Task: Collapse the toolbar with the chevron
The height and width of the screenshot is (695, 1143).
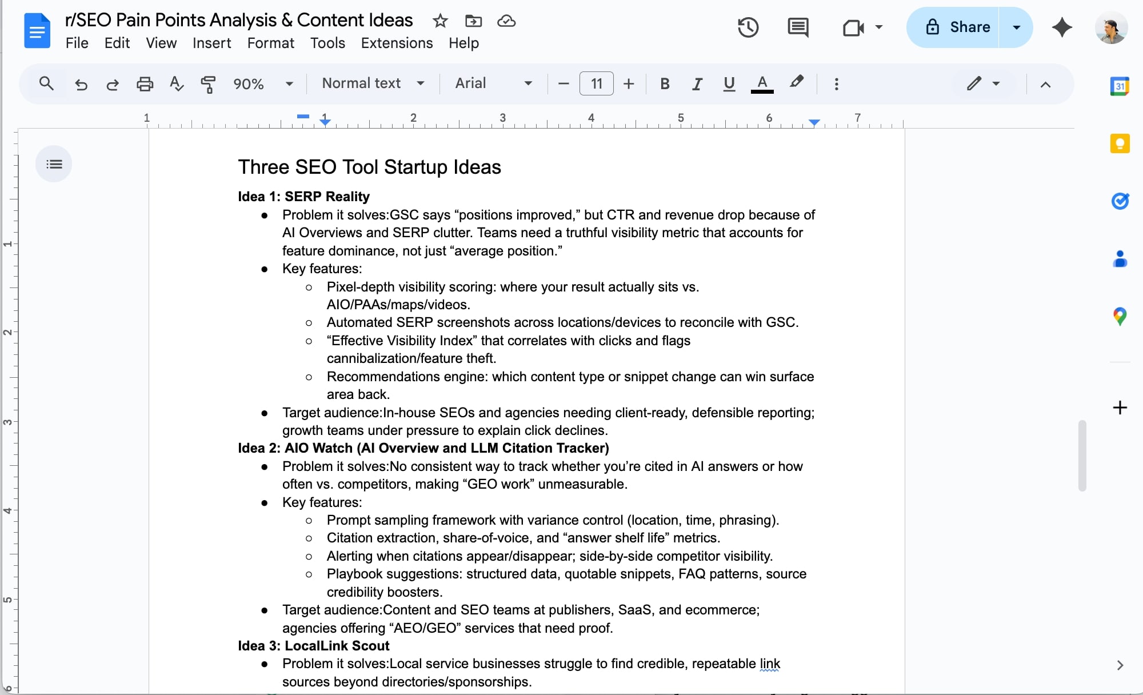Action: tap(1046, 85)
